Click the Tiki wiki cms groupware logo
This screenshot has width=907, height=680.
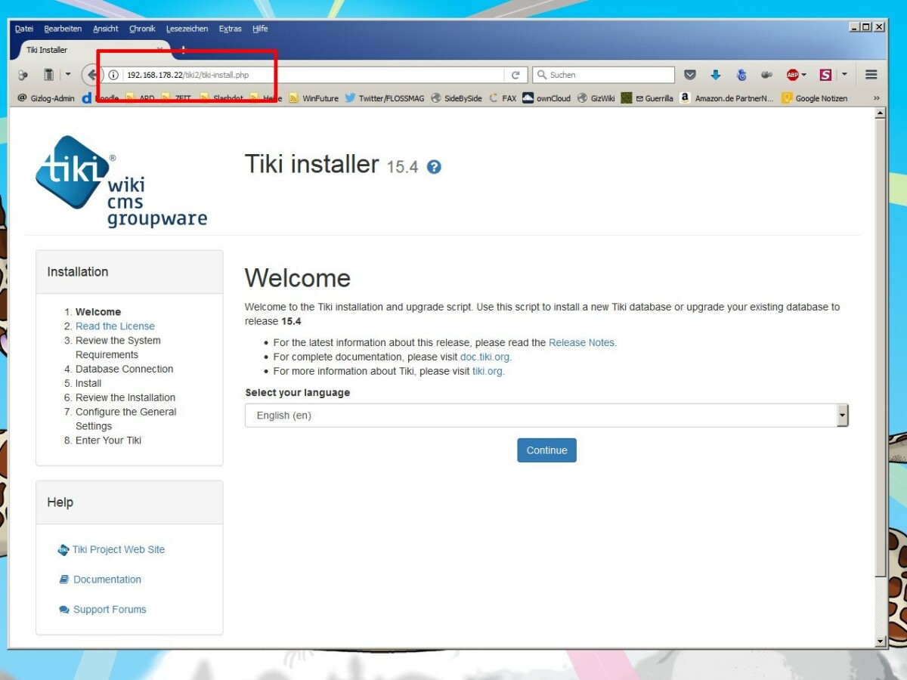[121, 181]
